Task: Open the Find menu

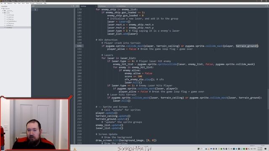Action: [15, 3]
